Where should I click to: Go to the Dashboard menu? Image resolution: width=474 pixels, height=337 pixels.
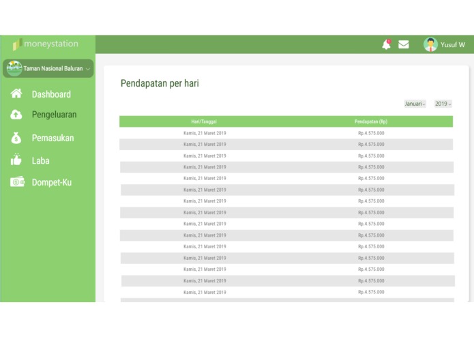tap(51, 94)
